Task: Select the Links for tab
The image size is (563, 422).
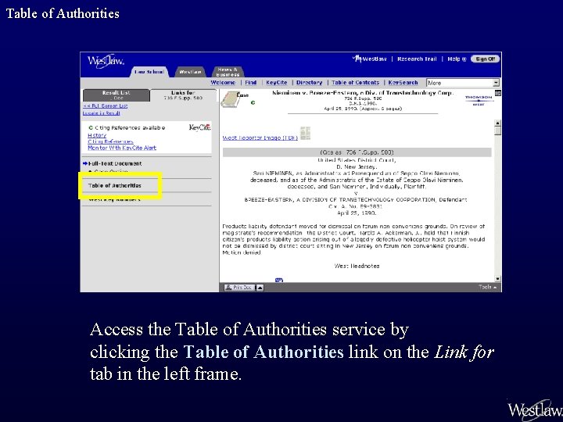Action: click(x=183, y=95)
